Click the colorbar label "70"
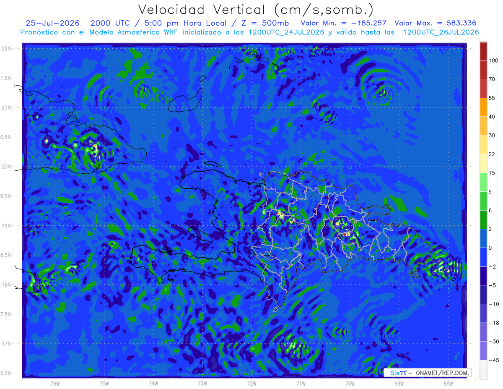 (492, 79)
